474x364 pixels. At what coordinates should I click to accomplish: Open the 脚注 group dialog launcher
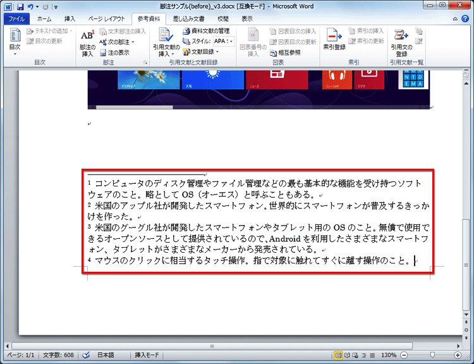[145, 63]
